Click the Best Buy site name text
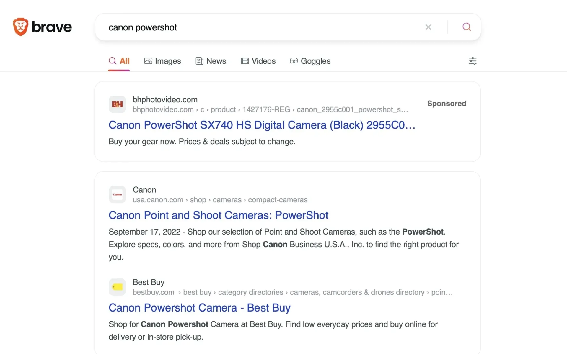The height and width of the screenshot is (354, 567). (x=149, y=283)
